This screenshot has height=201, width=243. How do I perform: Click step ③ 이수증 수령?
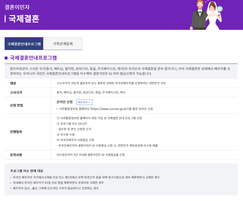pos(66,134)
